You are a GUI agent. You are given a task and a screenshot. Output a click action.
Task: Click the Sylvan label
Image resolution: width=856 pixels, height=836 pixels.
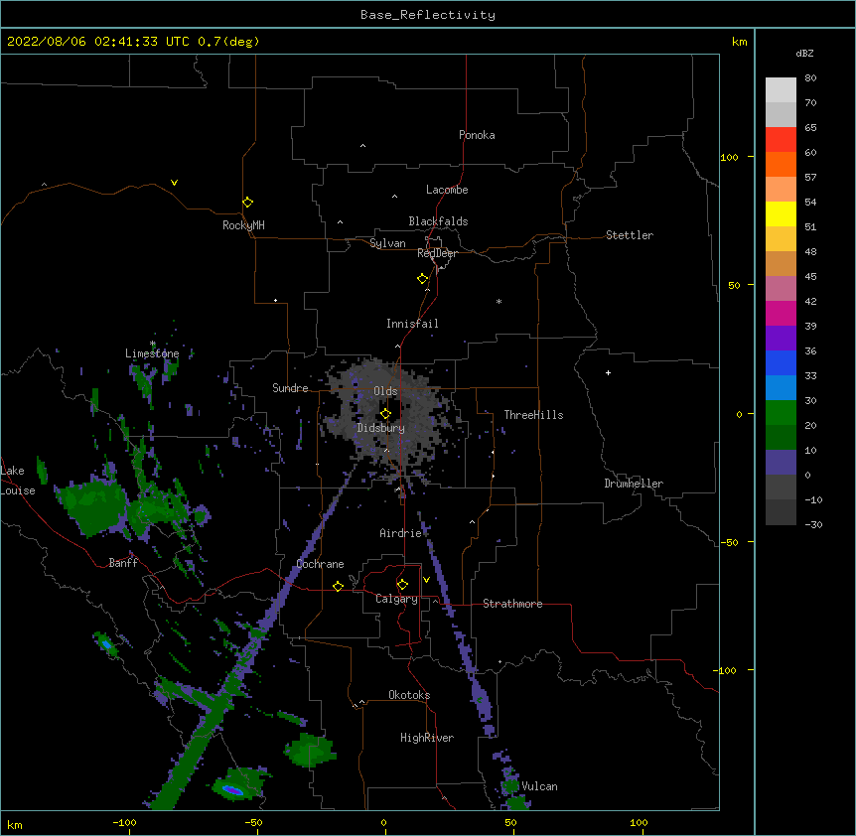[387, 243]
